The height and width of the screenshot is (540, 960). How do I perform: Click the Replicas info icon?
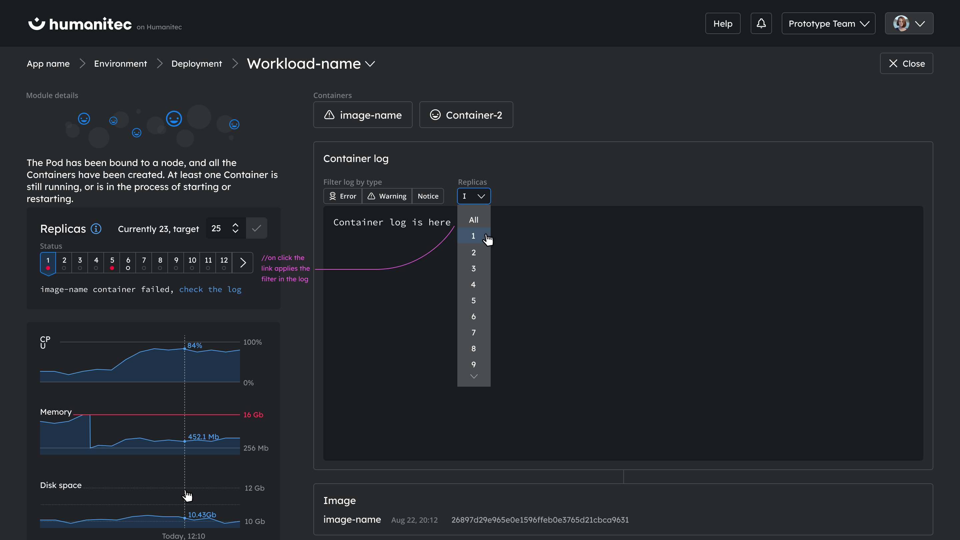pyautogui.click(x=96, y=228)
